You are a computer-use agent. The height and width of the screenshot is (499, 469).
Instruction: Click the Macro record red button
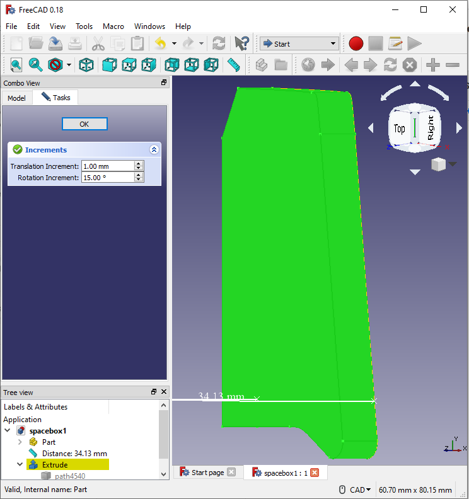[x=356, y=43]
